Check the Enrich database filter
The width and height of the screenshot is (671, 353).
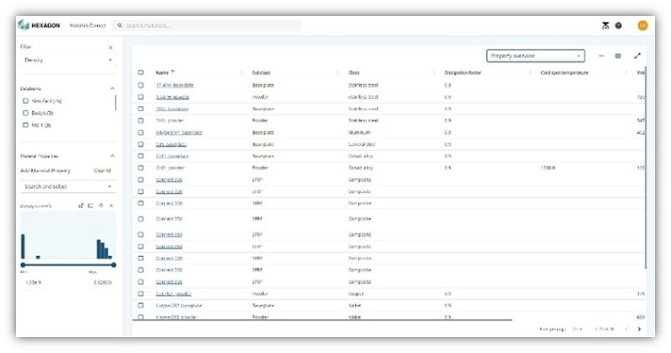coord(25,113)
